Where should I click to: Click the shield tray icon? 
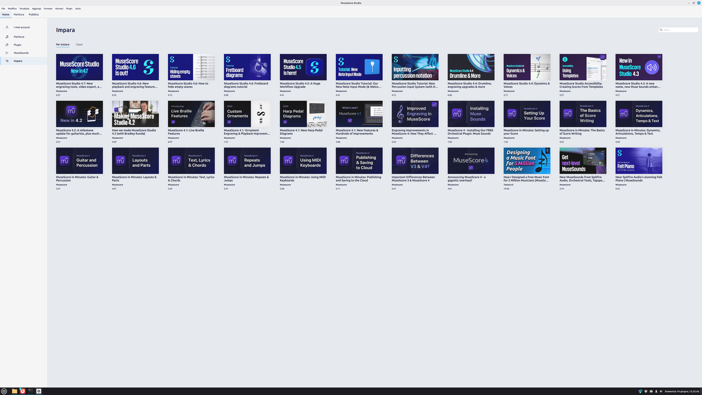click(646, 391)
